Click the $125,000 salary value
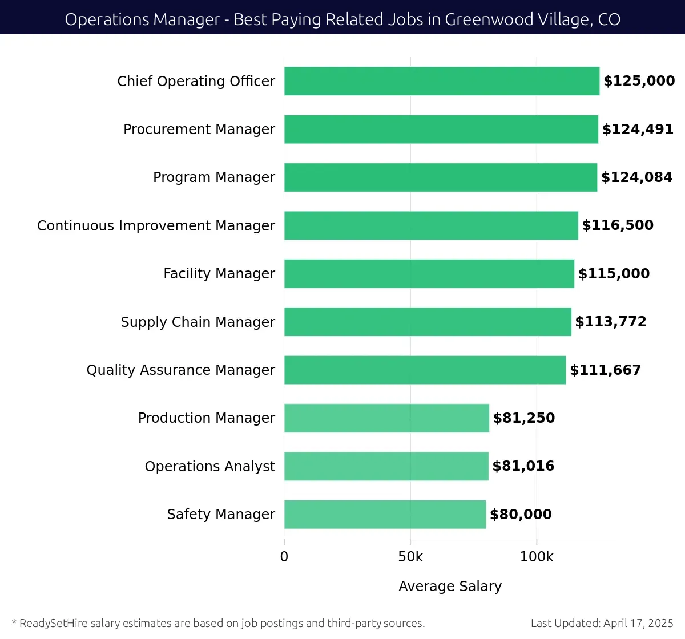Image resolution: width=685 pixels, height=639 pixels. 639,81
